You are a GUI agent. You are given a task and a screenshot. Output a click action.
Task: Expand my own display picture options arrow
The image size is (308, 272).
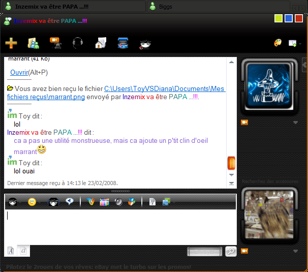point(295,251)
